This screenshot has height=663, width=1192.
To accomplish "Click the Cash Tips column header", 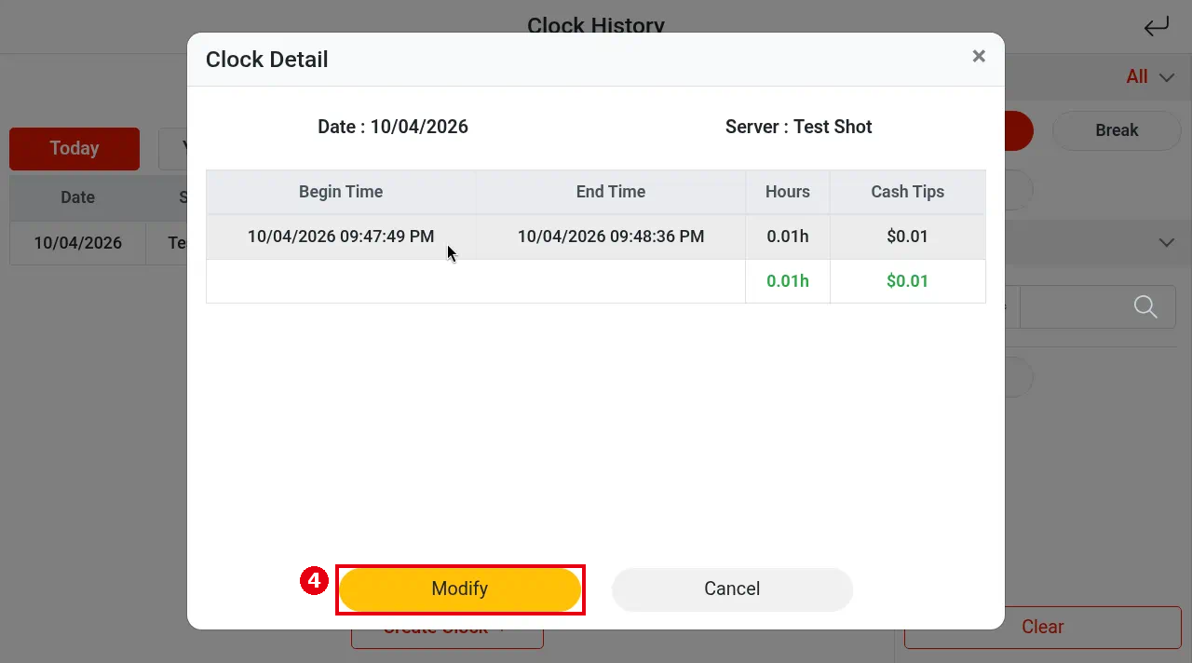I will 908,192.
